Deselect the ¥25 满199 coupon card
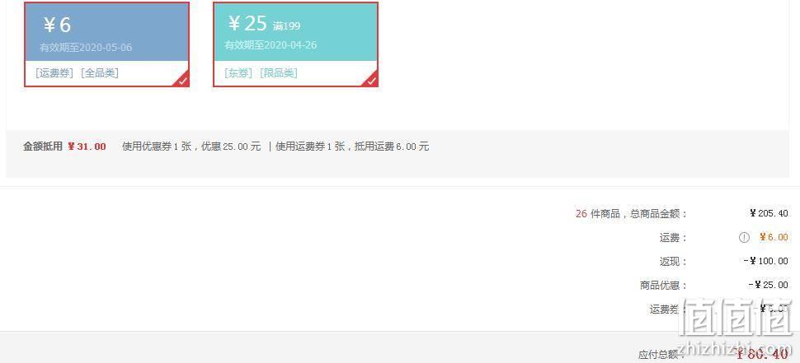 pyautogui.click(x=295, y=44)
